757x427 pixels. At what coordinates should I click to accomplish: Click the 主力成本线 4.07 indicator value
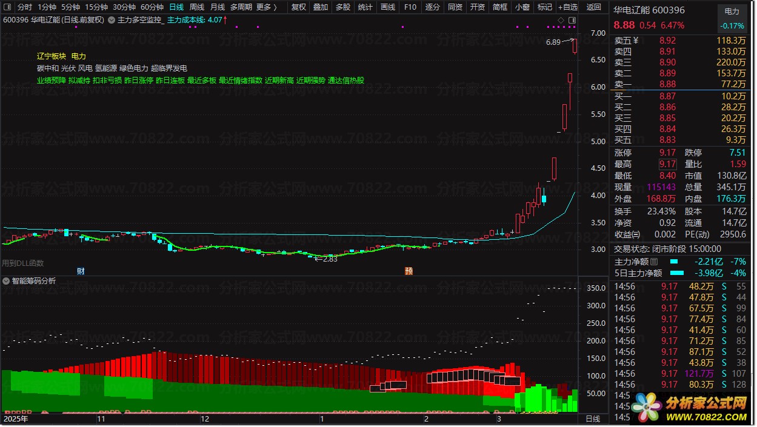coord(195,20)
